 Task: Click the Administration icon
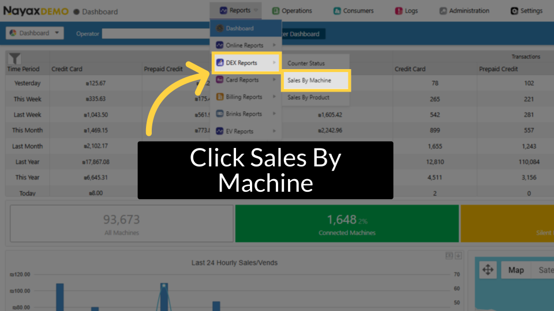pyautogui.click(x=443, y=11)
